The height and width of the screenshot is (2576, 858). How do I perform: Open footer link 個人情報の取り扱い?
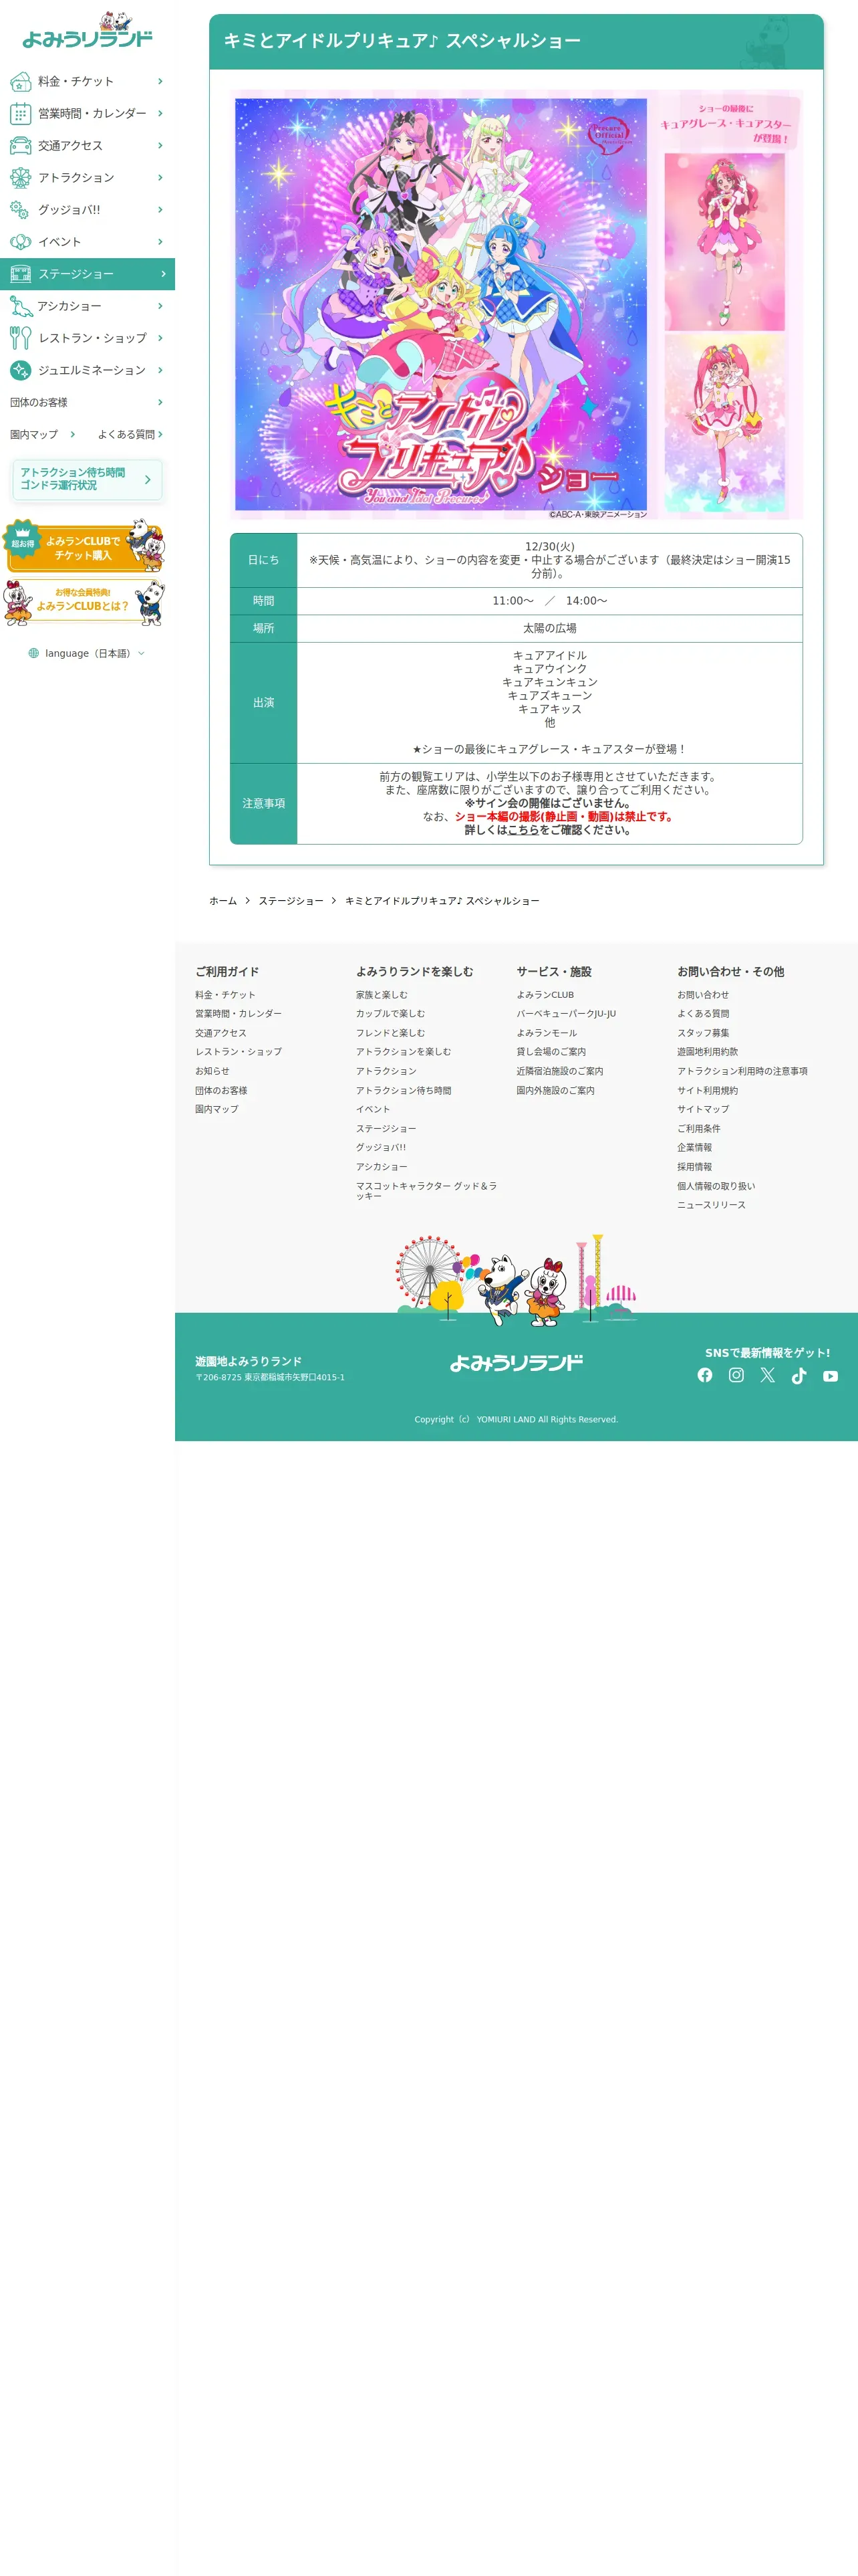716,1186
